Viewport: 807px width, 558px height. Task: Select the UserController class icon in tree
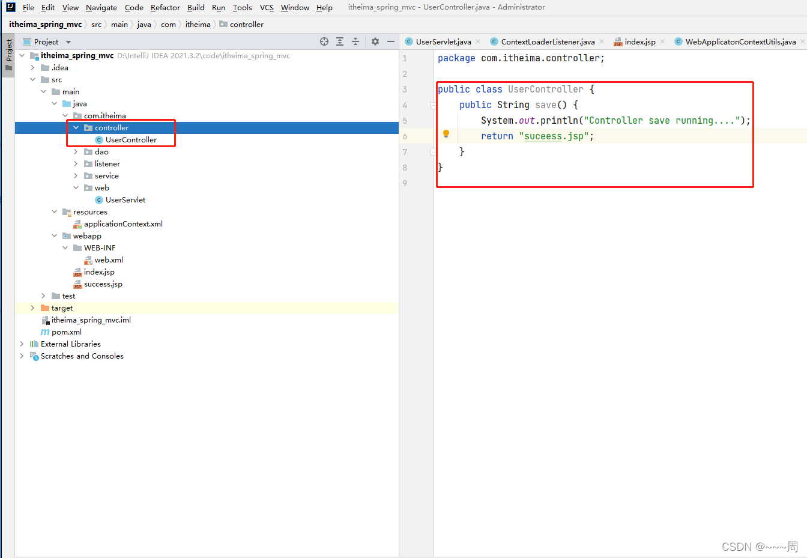(99, 140)
